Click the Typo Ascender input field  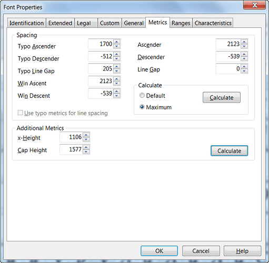pyautogui.click(x=101, y=44)
